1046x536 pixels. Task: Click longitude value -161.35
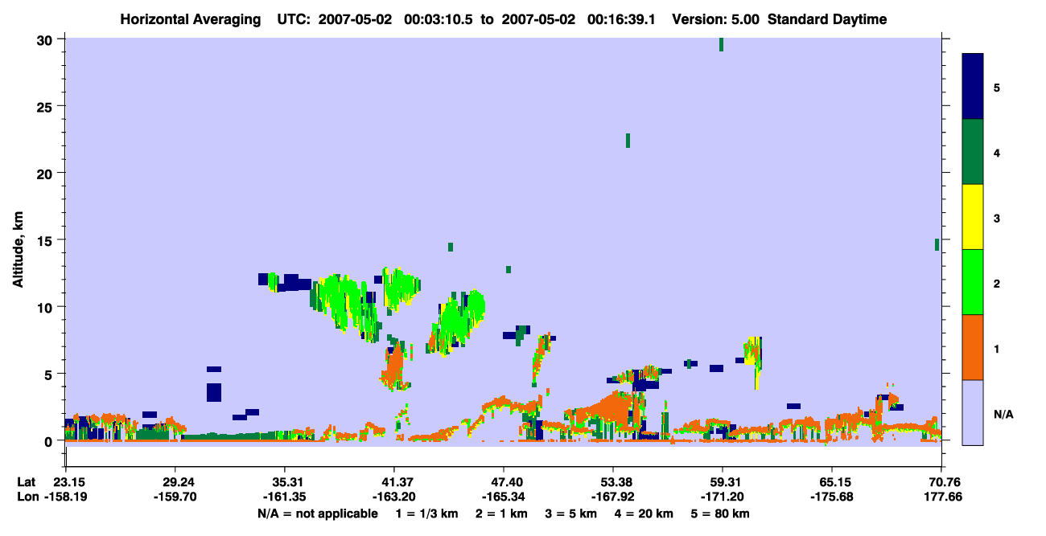click(x=285, y=497)
